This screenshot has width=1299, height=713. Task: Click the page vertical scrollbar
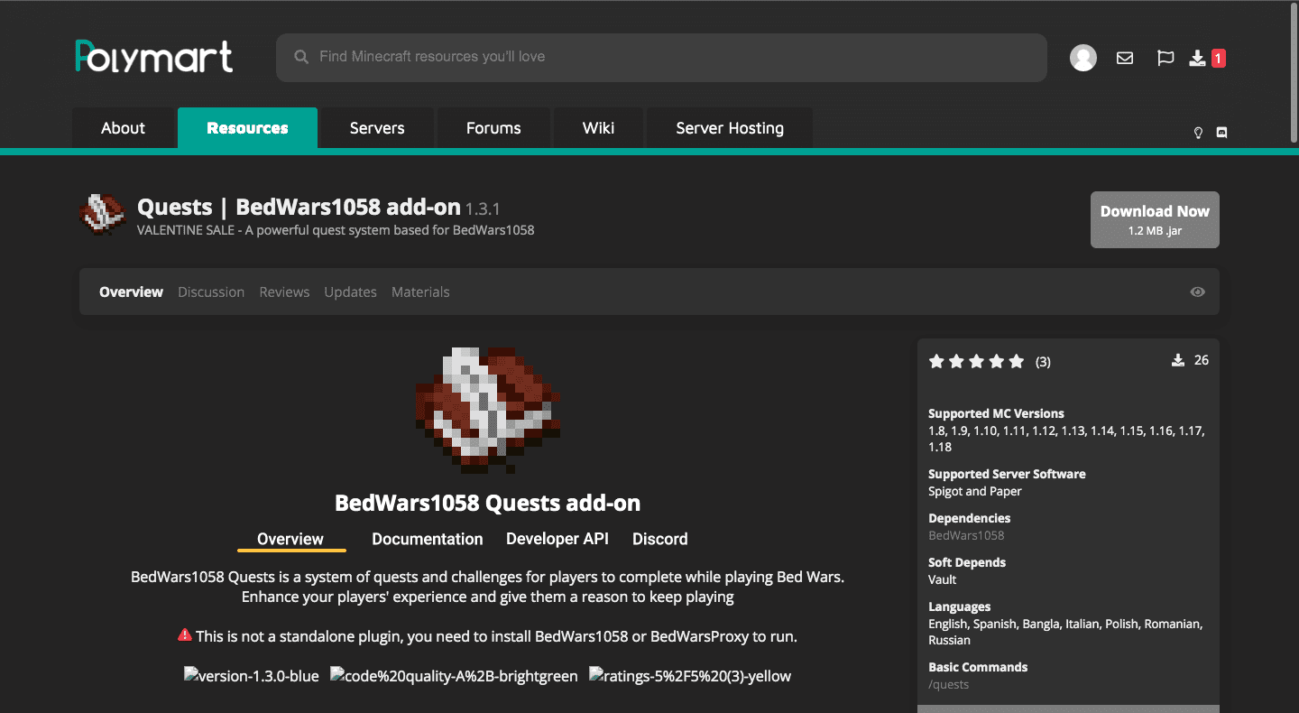click(x=1293, y=72)
